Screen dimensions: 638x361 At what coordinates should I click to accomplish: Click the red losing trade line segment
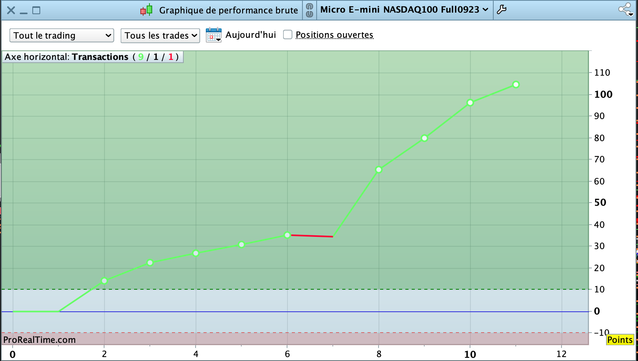click(x=312, y=236)
